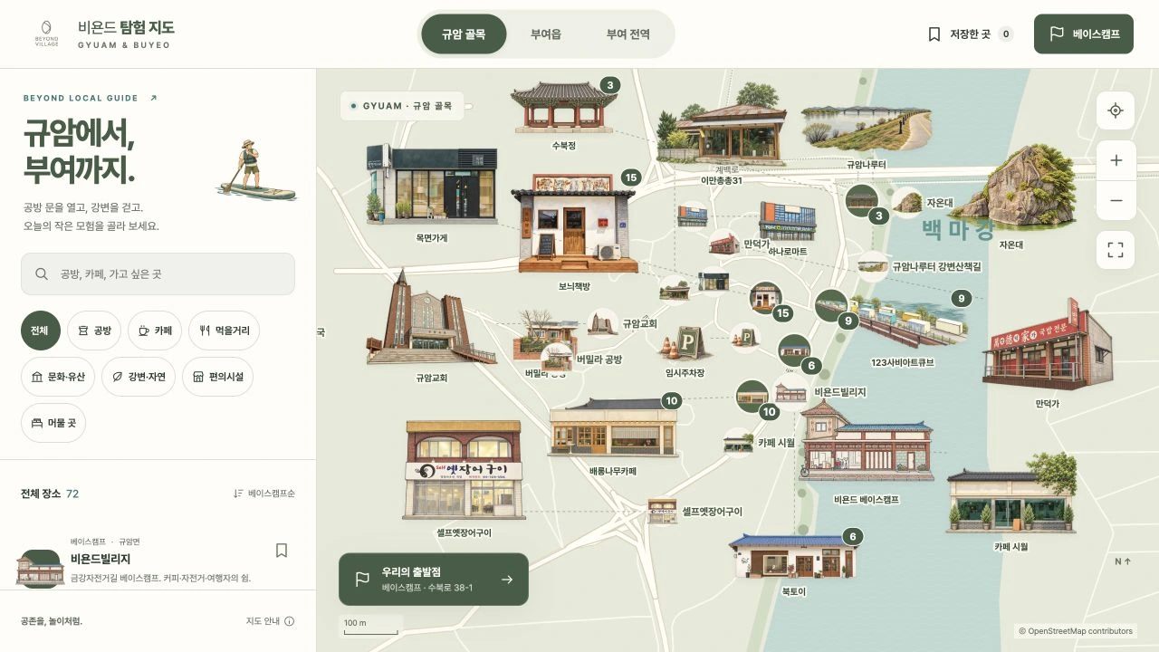The width and height of the screenshot is (1159, 652).
Task: Toggle the 문화·유산 filter chip
Action: click(x=58, y=377)
